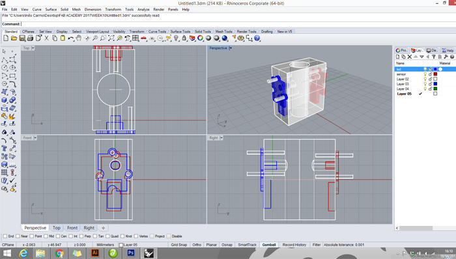The height and width of the screenshot is (259, 456).
Task: Open the Rhino Help question mark icon
Action: coord(257,38)
